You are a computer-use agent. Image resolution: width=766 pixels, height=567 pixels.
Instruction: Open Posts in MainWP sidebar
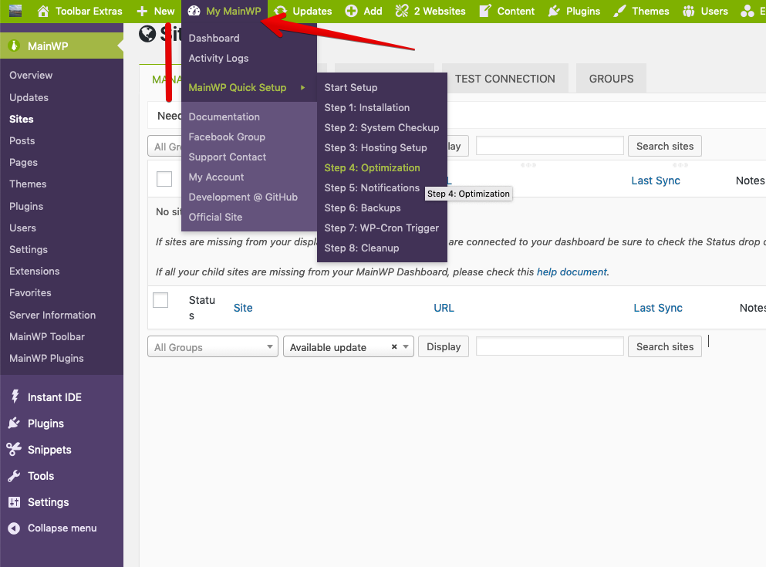(x=22, y=140)
